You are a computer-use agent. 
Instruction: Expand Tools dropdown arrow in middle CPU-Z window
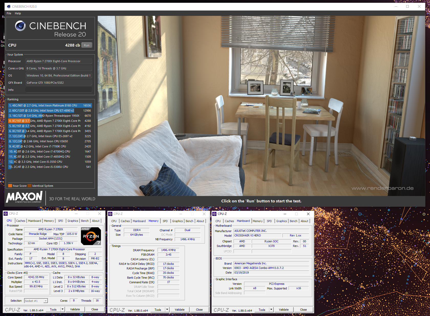[167, 310]
